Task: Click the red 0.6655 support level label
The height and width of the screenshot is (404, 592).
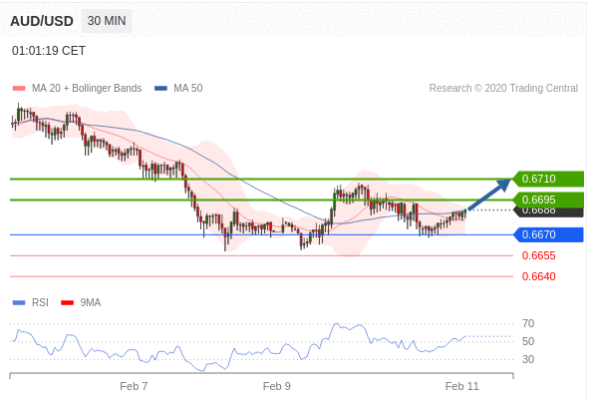Action: pos(539,255)
